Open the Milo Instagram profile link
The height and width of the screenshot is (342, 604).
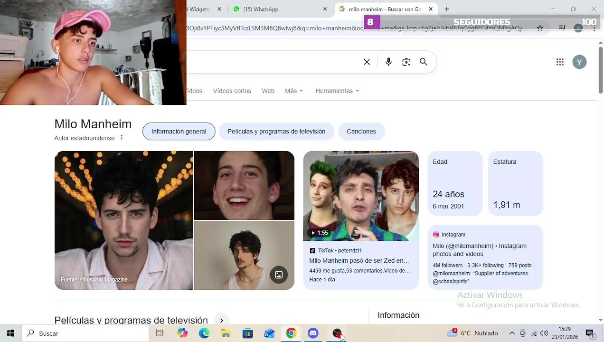pyautogui.click(x=480, y=250)
